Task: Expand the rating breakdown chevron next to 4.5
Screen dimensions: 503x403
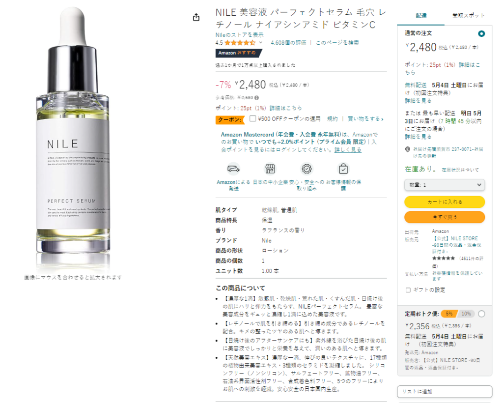Action: (261, 42)
